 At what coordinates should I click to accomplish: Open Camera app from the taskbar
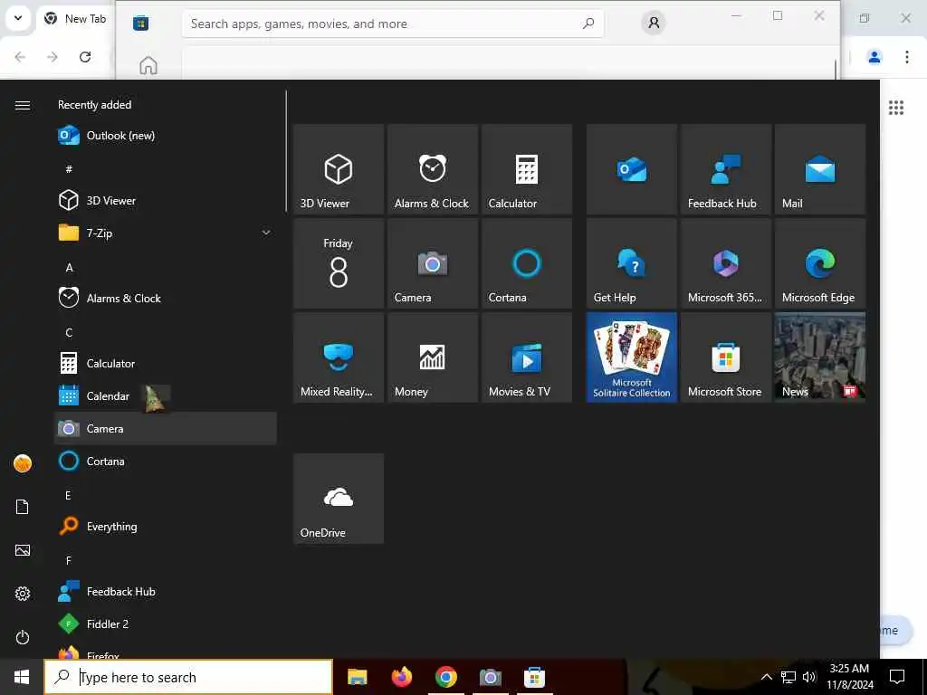[x=490, y=677]
